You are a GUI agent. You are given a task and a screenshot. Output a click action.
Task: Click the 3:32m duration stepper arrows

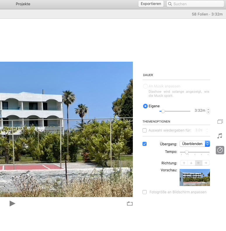[208, 111]
